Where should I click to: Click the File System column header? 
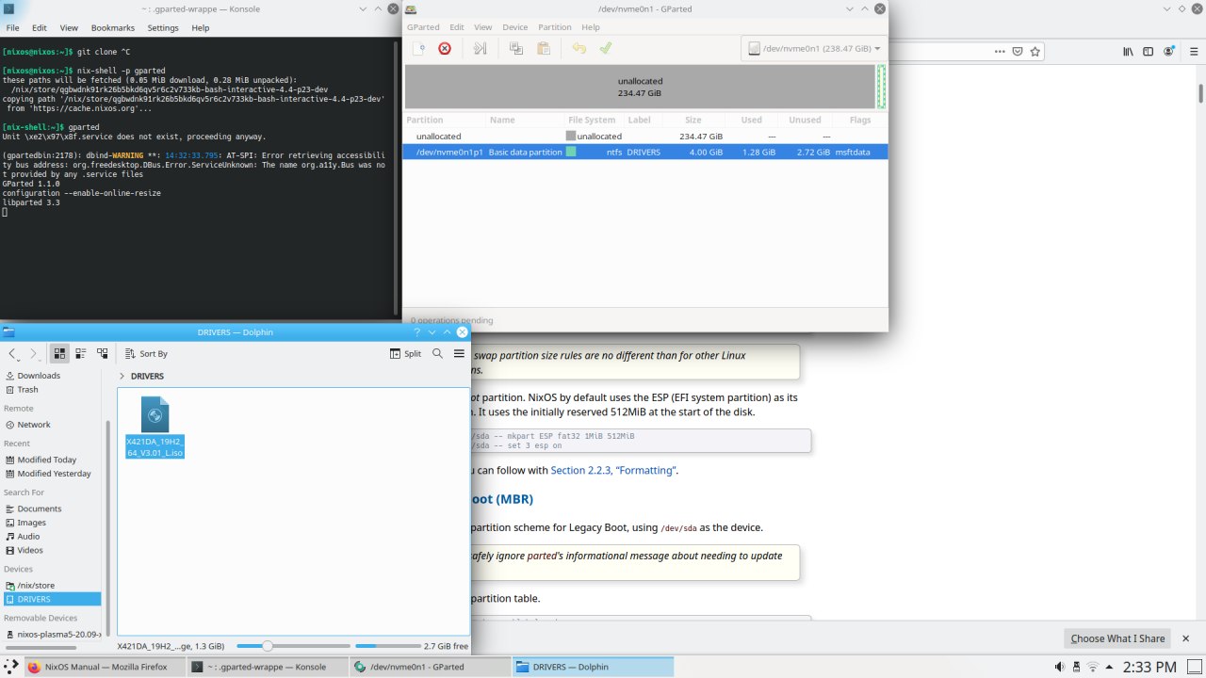pos(592,120)
